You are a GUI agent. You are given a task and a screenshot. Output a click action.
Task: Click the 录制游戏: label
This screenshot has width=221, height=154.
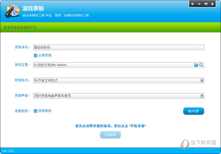coord(22,47)
